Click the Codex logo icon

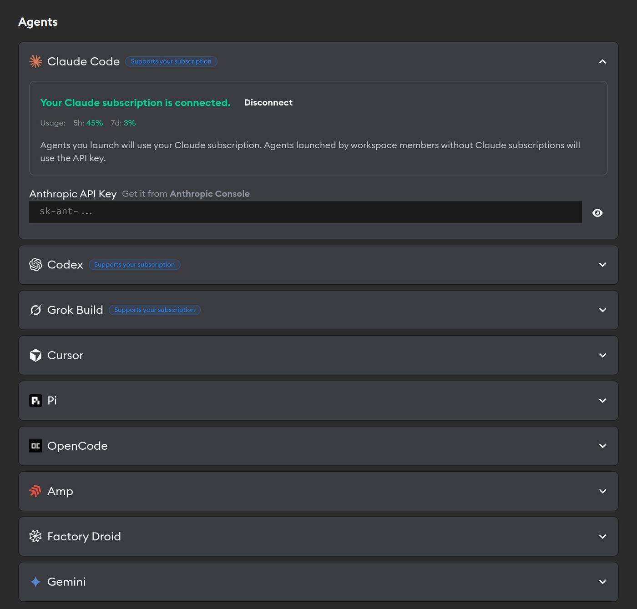click(x=35, y=265)
